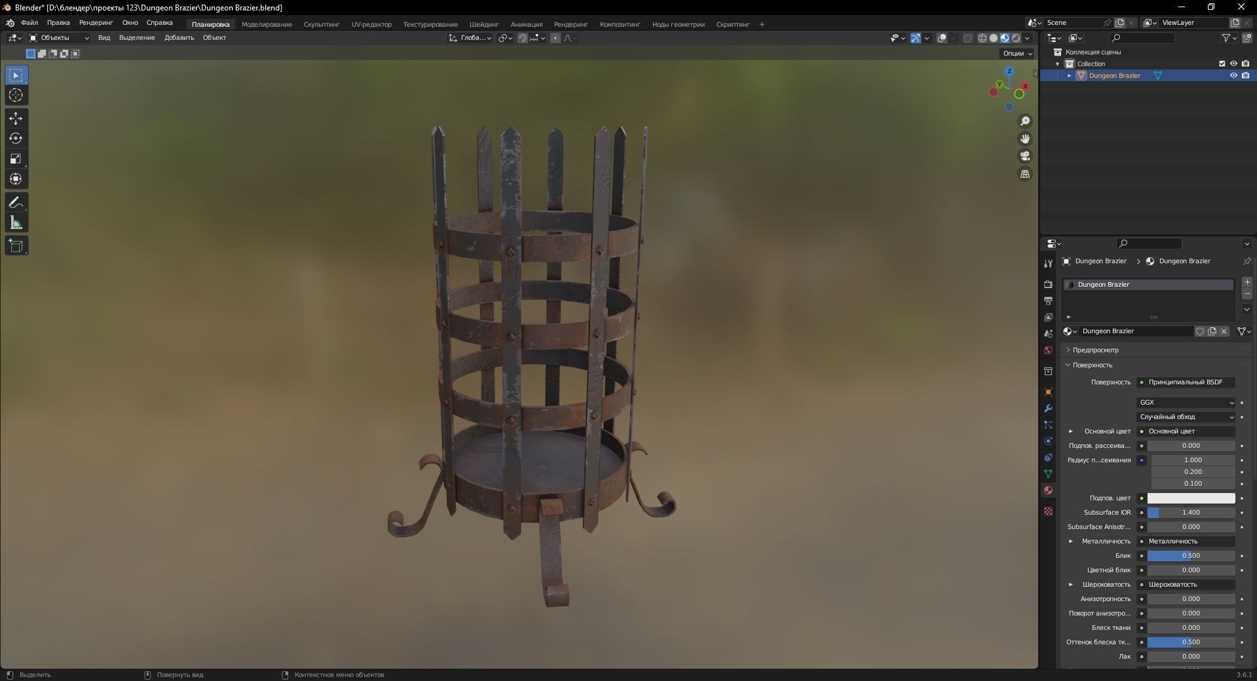Click the outliner filter funnel icon
Screen dimensions: 1257x681
[x=1229, y=38]
